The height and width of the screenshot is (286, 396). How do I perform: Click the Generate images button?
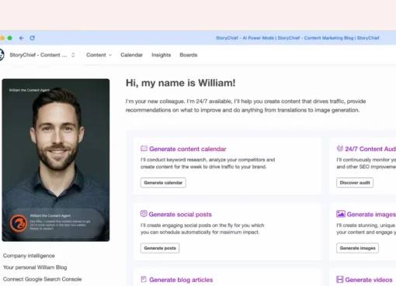pyautogui.click(x=357, y=248)
